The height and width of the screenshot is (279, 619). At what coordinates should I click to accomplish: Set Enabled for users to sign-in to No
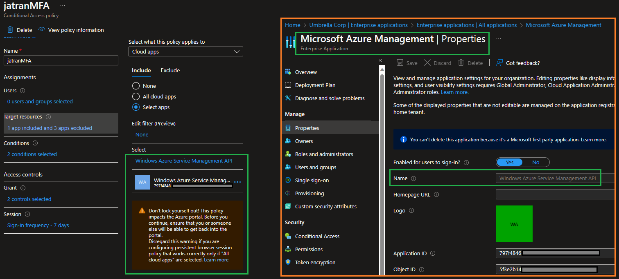(x=535, y=162)
